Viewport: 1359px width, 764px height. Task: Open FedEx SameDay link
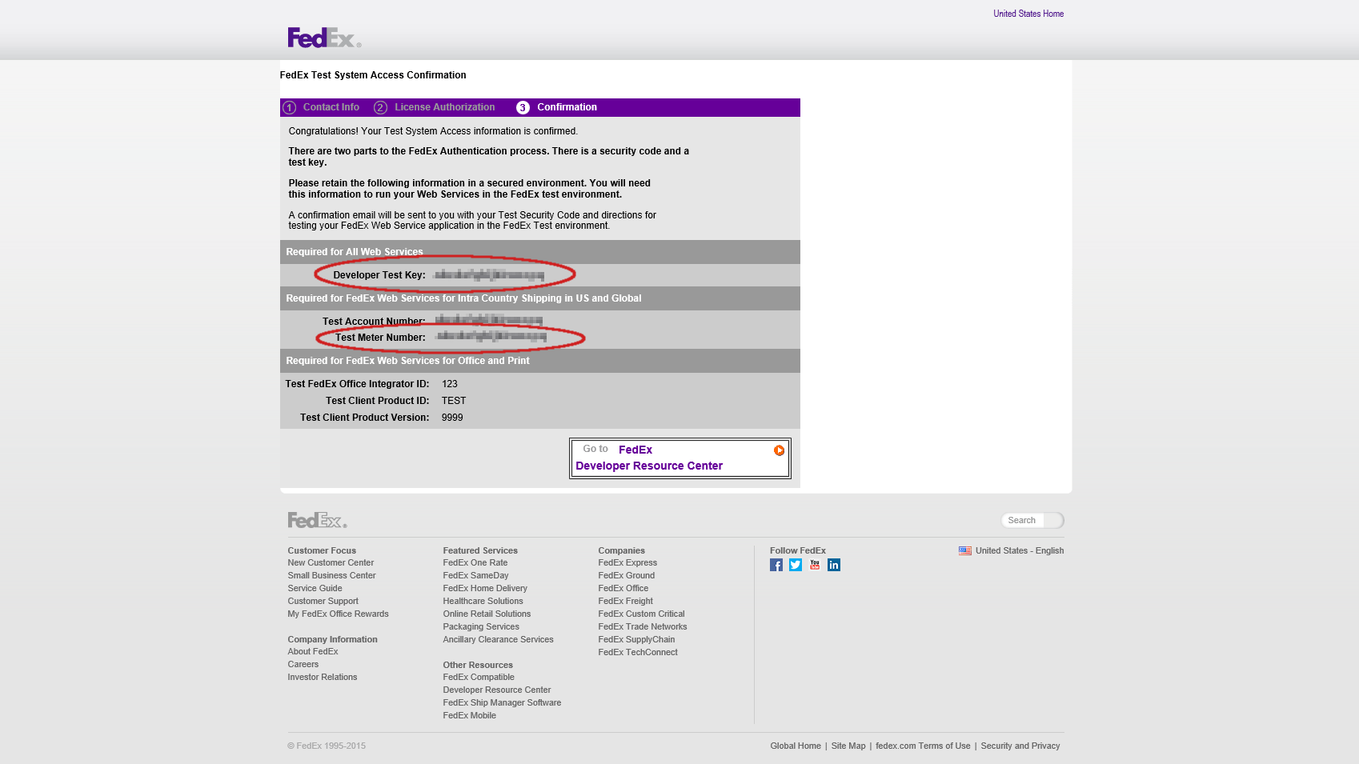point(475,575)
